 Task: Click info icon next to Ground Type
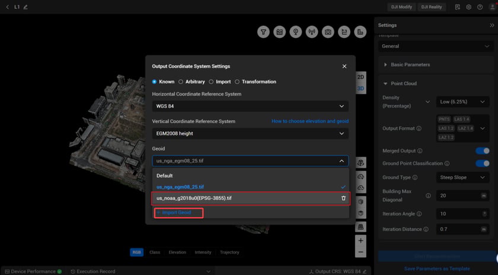point(415,177)
